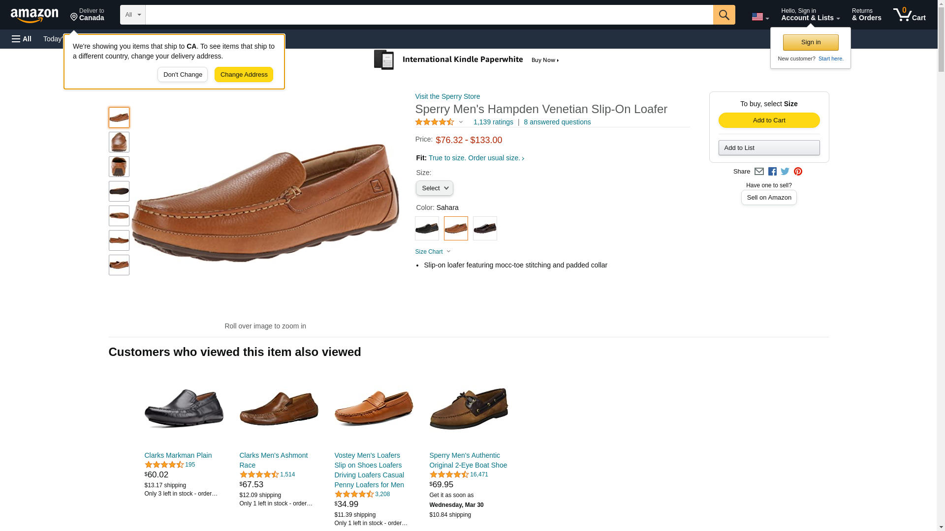Viewport: 945px width, 531px height.
Task: Select the black color swatch
Action: point(426,228)
